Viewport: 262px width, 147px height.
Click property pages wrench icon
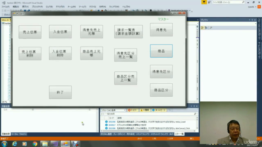[211, 28]
